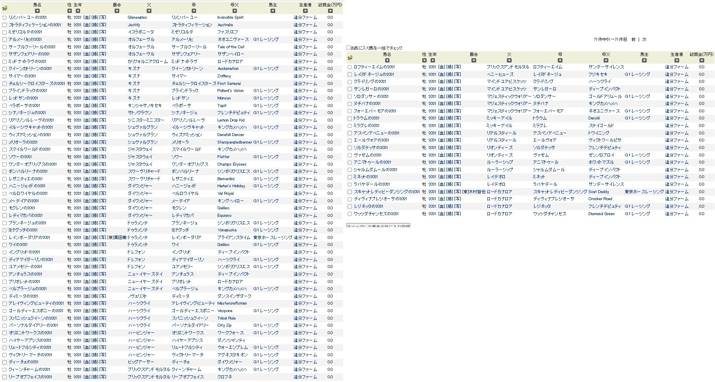Open [血] pedigree for リメンバーユーの2021

click(87, 17)
